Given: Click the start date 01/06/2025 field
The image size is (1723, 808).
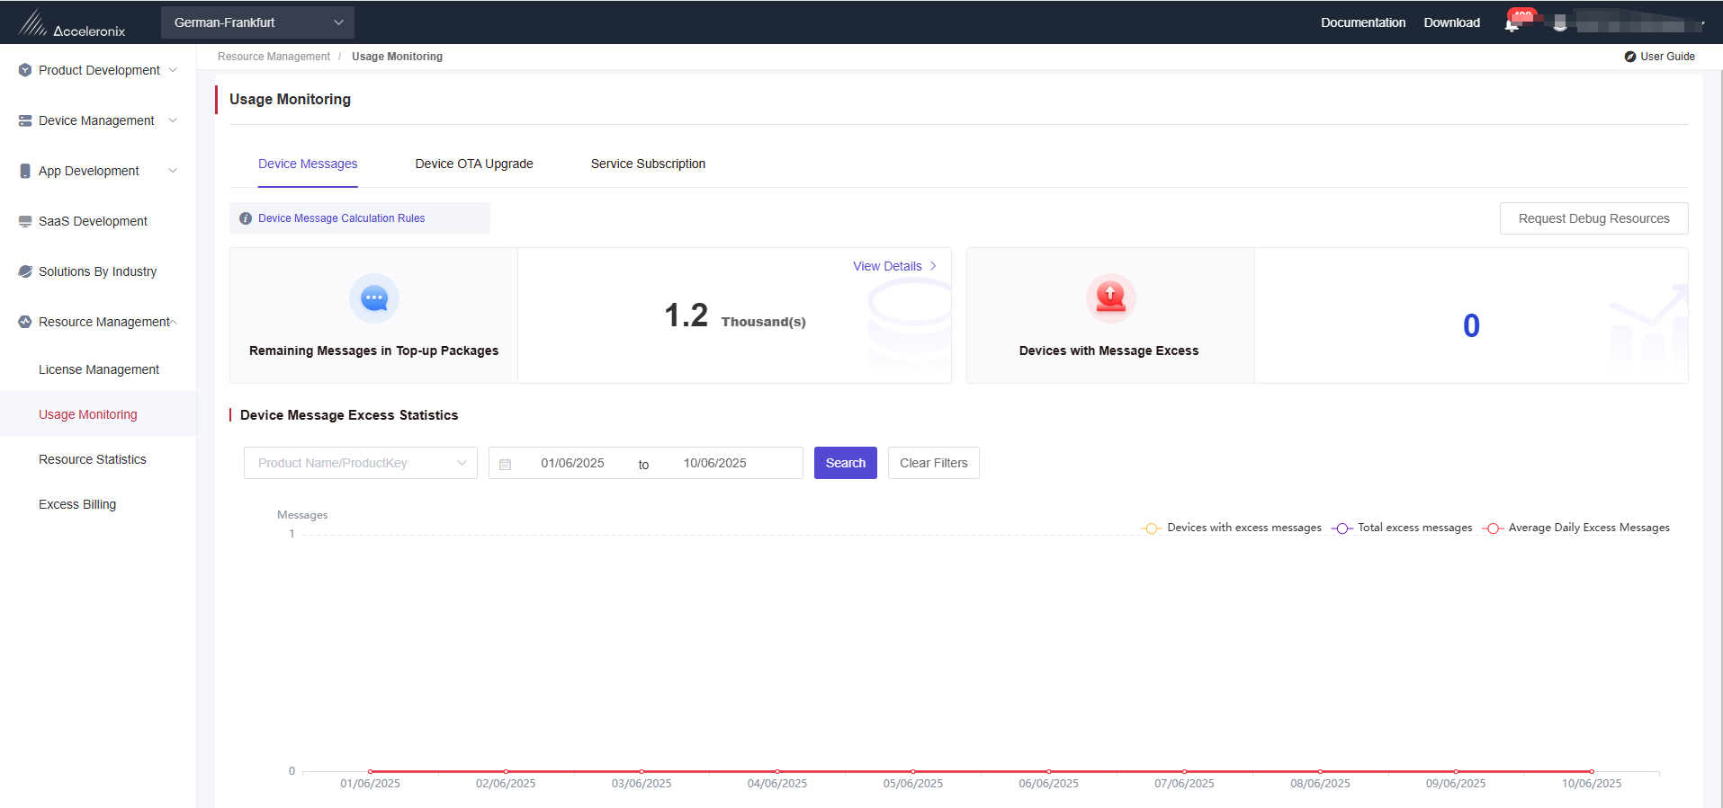Looking at the screenshot, I should (x=572, y=463).
